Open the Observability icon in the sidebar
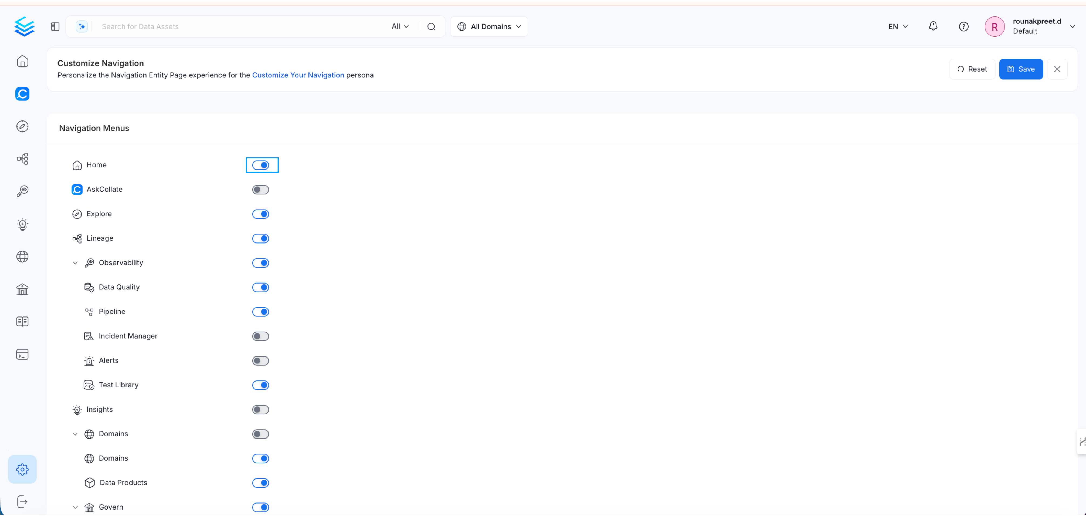This screenshot has width=1086, height=516. coord(22,191)
